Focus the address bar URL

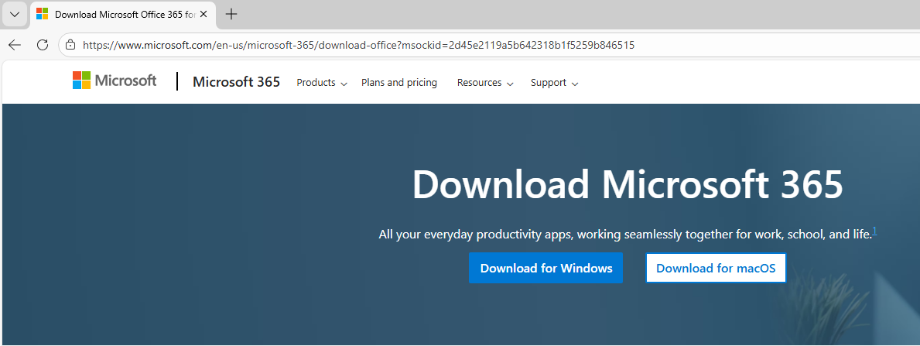coord(358,45)
